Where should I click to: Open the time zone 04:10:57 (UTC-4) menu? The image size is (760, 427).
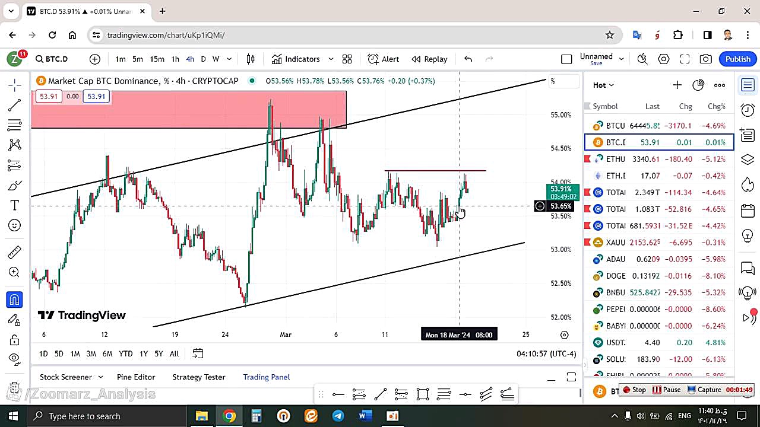(546, 353)
